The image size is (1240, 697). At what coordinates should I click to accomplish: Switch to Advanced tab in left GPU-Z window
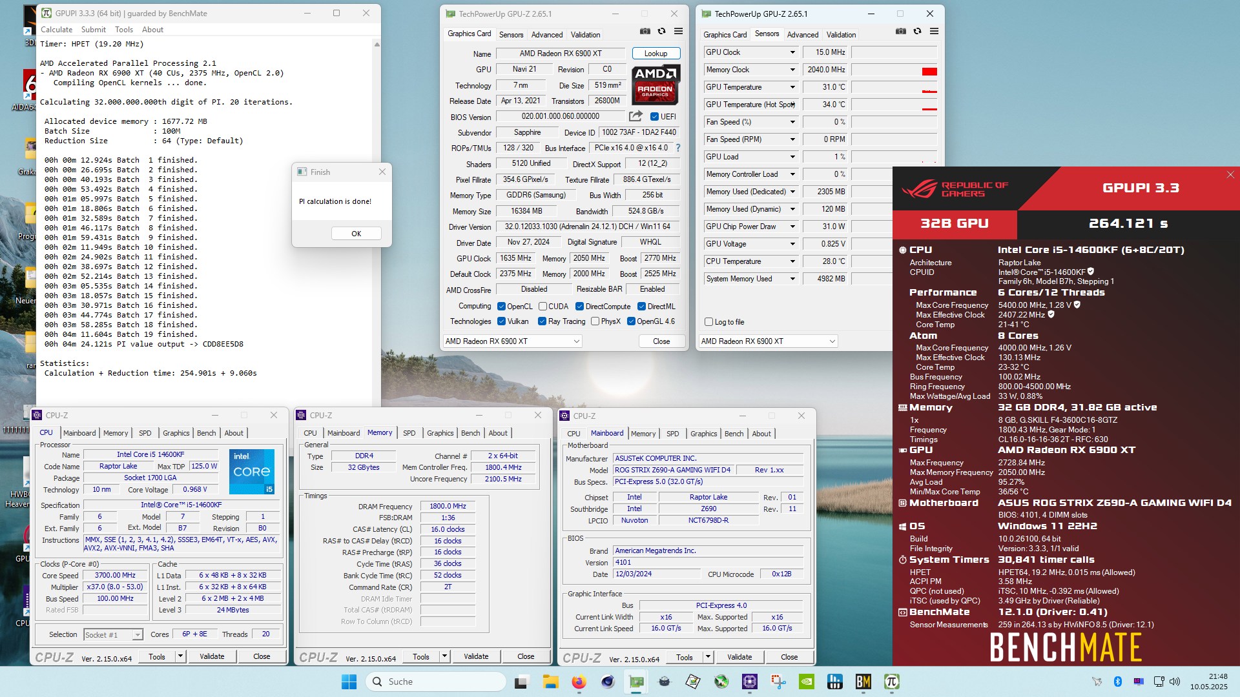tap(547, 35)
